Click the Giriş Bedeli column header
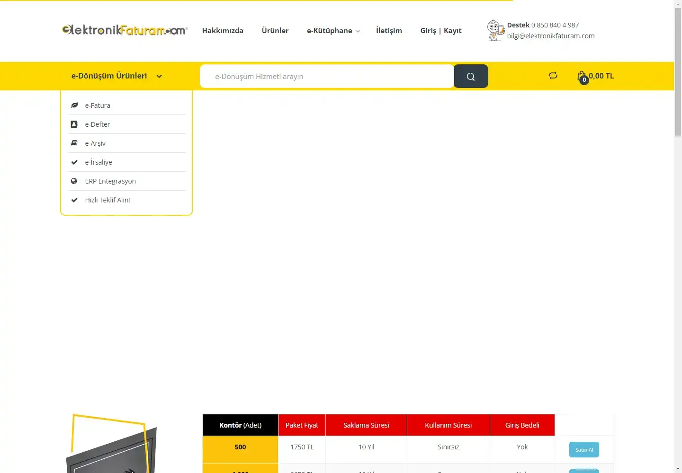 coord(522,425)
